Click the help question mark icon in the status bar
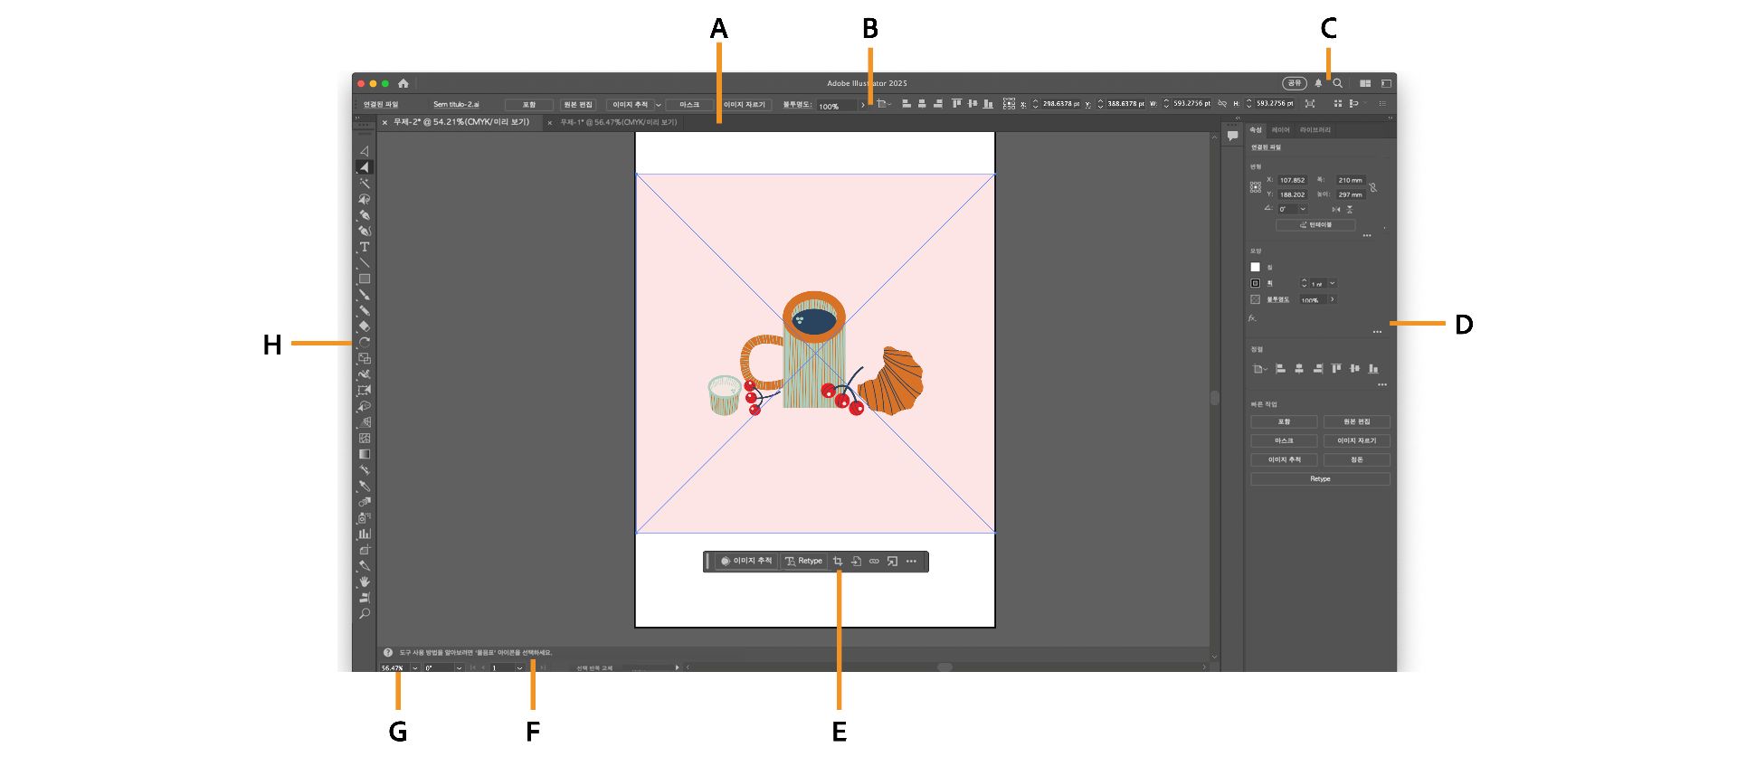Image resolution: width=1737 pixels, height=766 pixels. (x=388, y=652)
